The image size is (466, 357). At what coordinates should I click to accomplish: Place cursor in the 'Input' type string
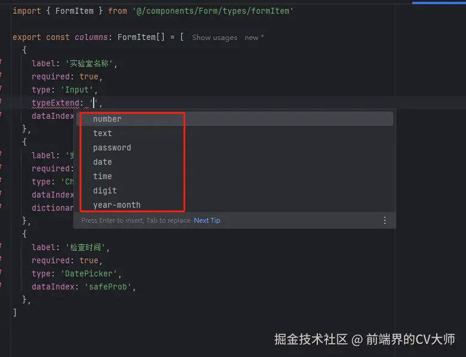click(x=77, y=90)
